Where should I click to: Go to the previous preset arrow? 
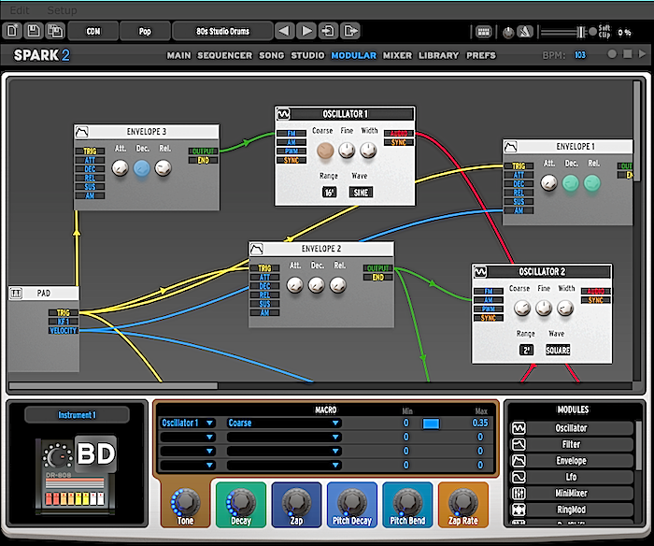tap(285, 31)
